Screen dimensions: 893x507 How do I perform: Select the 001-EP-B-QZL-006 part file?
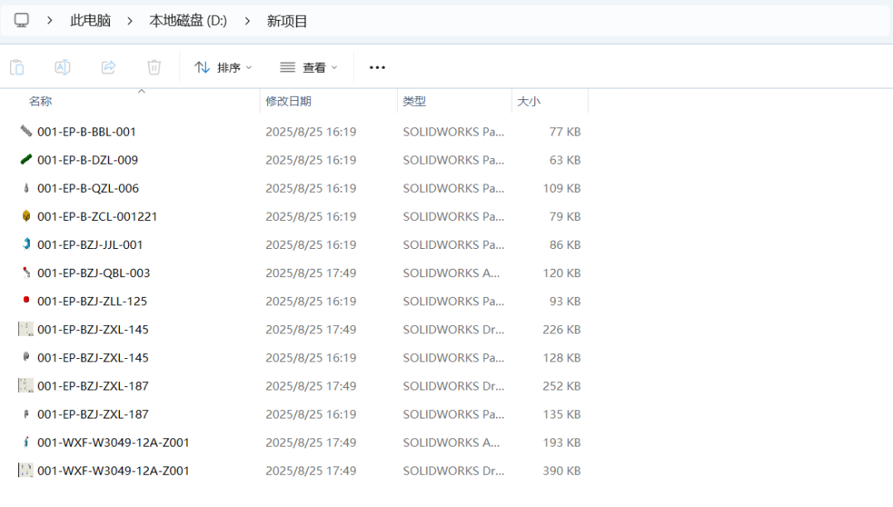(x=88, y=189)
